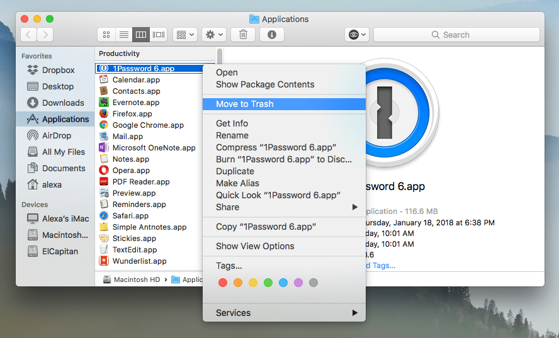Choose Move to Trash
The image size is (559, 338).
pyautogui.click(x=284, y=104)
